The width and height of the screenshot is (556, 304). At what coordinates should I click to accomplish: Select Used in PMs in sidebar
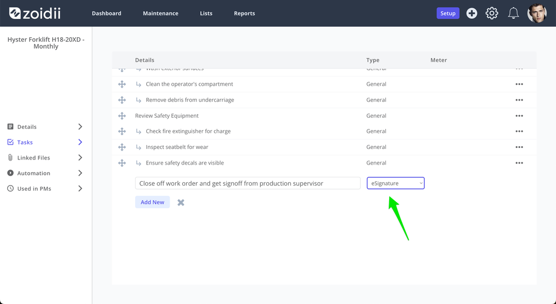tap(34, 188)
